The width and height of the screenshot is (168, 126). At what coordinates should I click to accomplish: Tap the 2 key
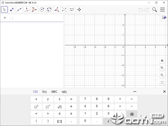[97, 114]
